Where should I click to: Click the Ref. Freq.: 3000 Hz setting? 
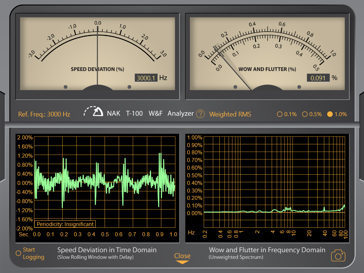(44, 114)
